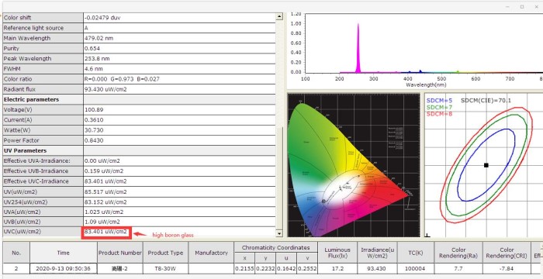Click the Manufactory column header

pyautogui.click(x=211, y=253)
